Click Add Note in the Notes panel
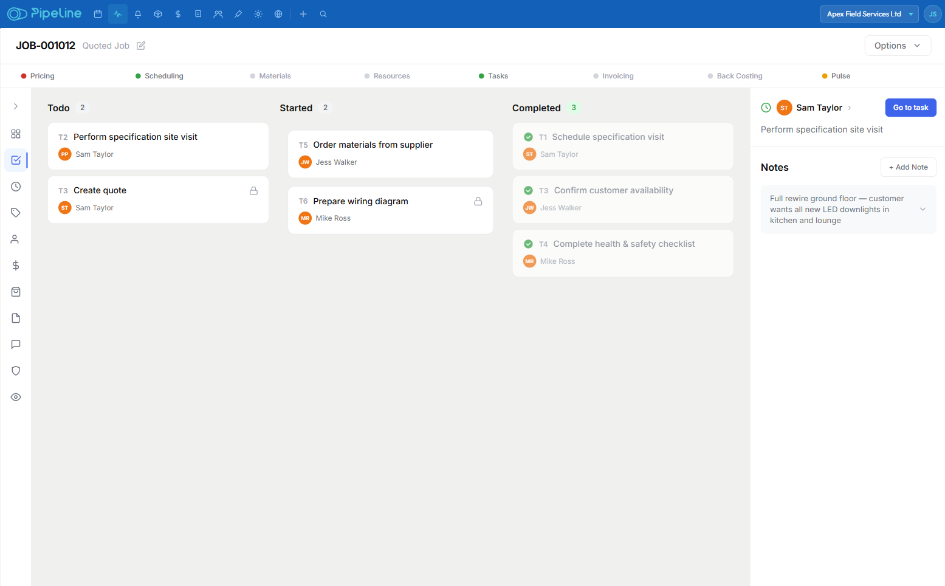Screen dimensions: 945x586 coord(908,167)
